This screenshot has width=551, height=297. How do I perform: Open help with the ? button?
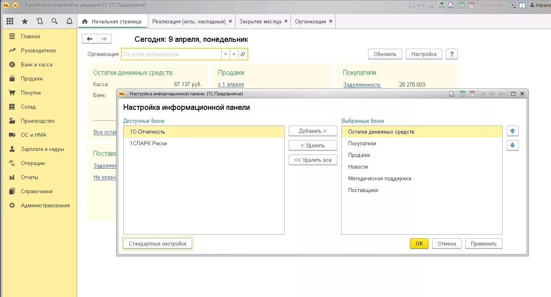pyautogui.click(x=451, y=54)
